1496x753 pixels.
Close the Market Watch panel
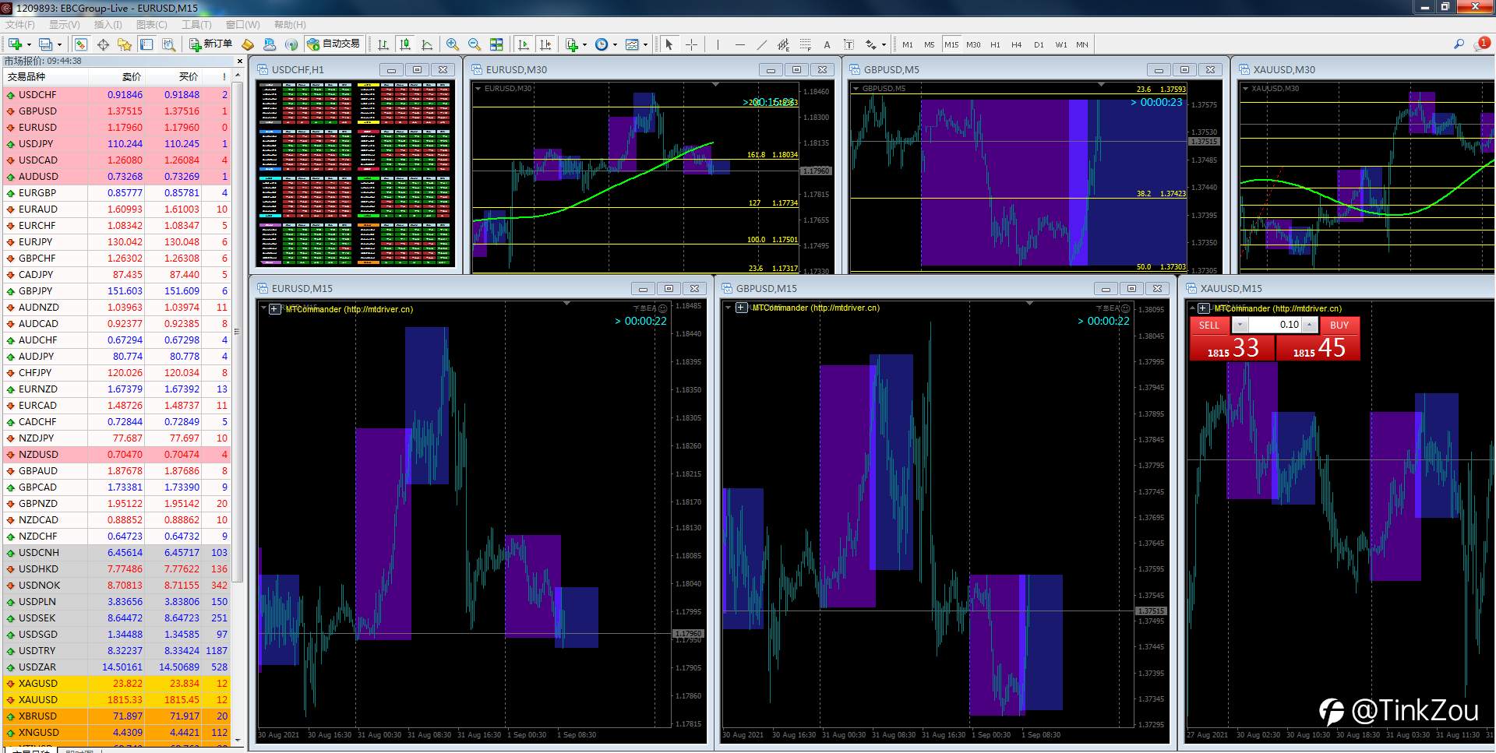[239, 61]
